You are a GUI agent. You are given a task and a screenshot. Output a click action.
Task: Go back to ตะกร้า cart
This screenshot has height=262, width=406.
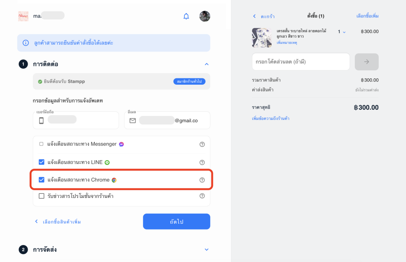[x=264, y=16]
